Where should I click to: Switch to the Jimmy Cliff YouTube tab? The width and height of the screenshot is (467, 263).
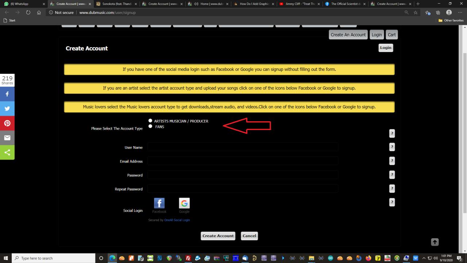(x=299, y=4)
